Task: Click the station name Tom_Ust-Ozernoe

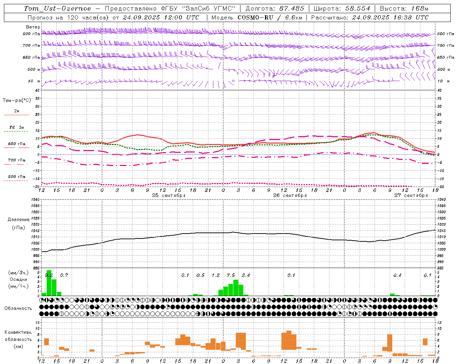Action: [57, 9]
